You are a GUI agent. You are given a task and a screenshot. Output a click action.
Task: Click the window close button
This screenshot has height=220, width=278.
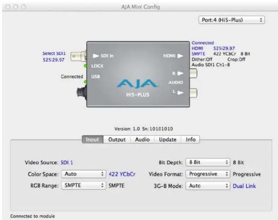click(x=8, y=7)
